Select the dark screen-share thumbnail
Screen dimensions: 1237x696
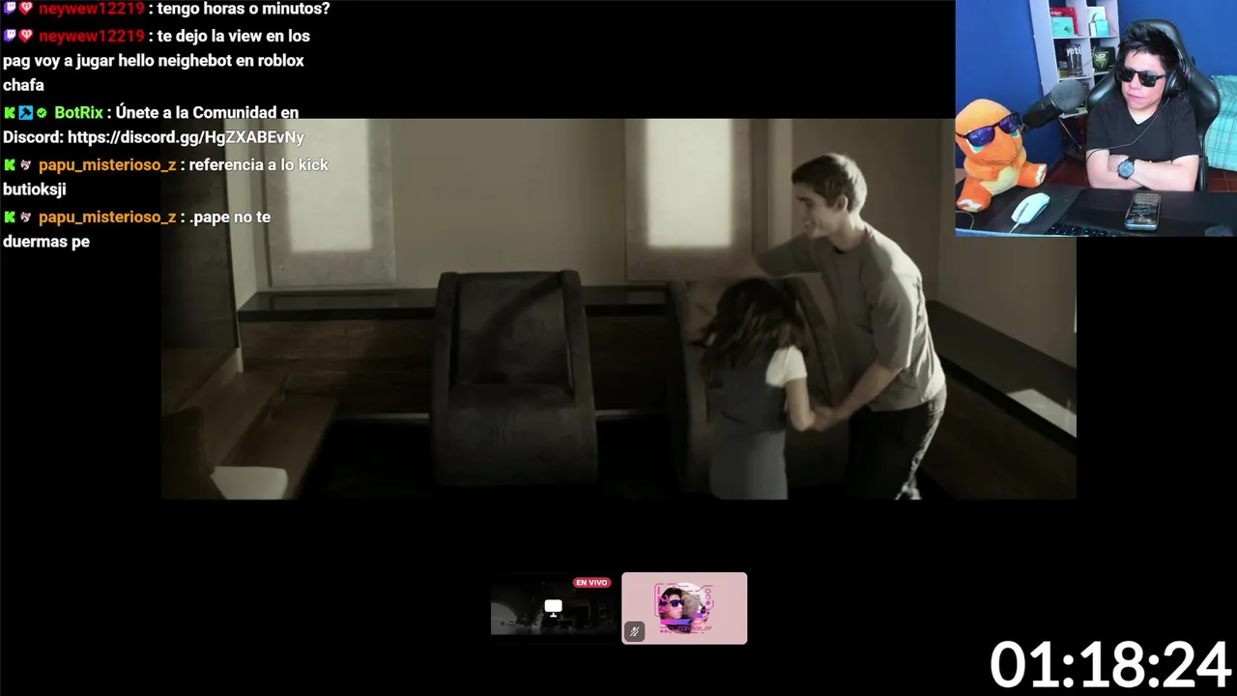click(553, 607)
